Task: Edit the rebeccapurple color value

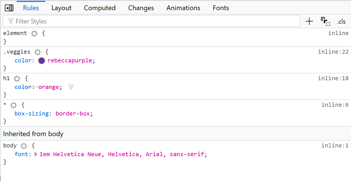Action: [70, 60]
